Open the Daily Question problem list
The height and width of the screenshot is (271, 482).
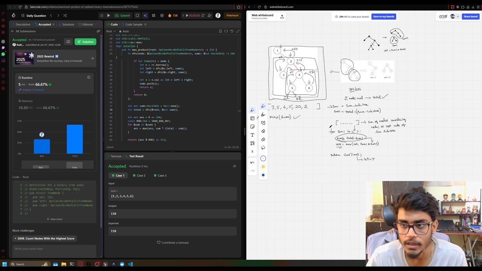tap(34, 15)
